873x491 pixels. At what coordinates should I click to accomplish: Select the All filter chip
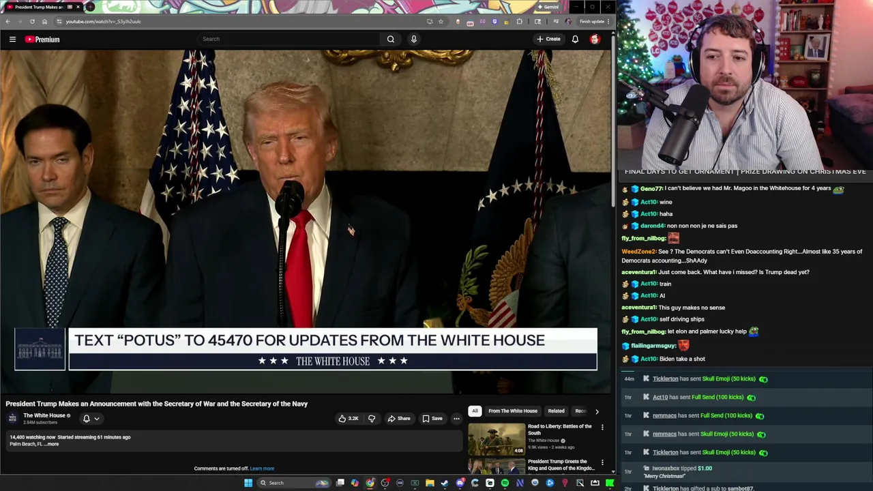click(474, 411)
